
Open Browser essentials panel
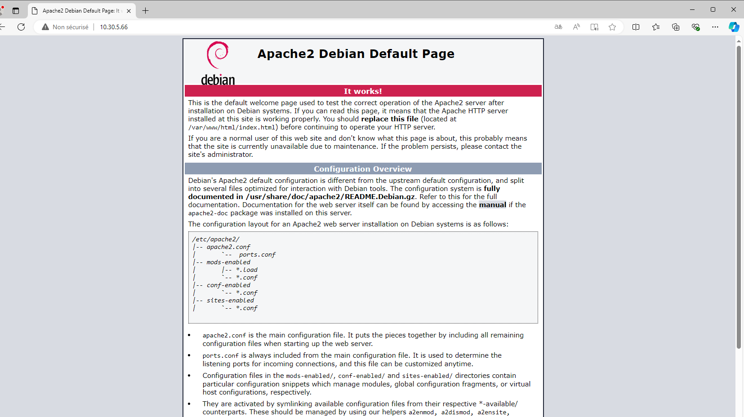click(x=696, y=27)
